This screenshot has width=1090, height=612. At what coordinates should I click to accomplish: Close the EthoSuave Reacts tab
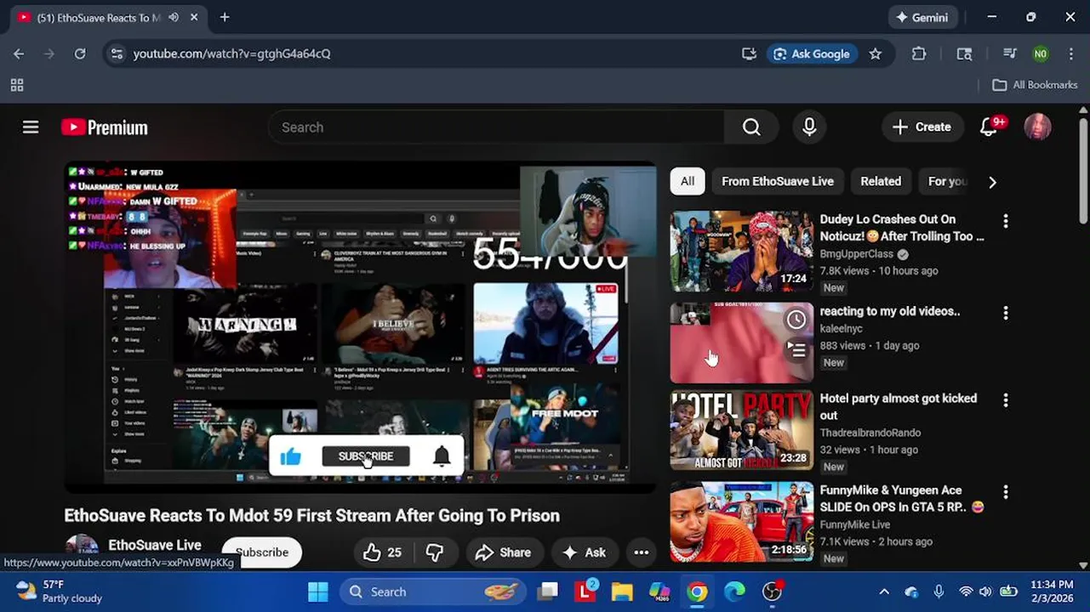194,17
